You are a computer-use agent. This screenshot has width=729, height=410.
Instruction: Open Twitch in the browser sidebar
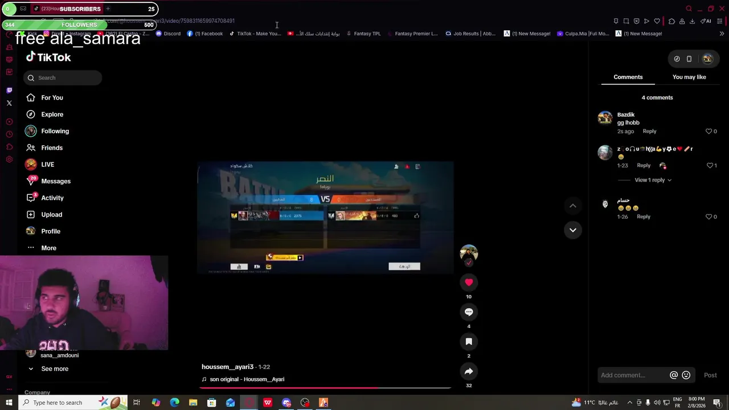(9, 90)
